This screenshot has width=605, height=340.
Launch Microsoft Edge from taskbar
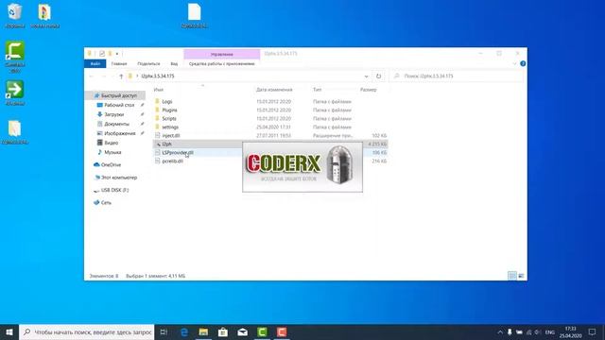click(x=184, y=331)
